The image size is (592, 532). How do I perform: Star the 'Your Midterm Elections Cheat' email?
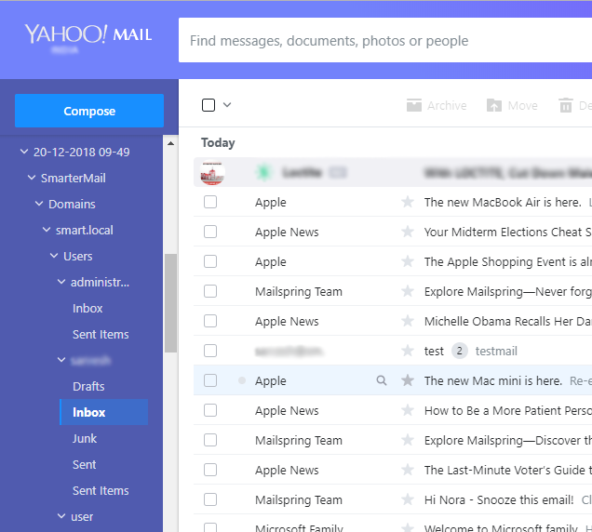point(408,232)
